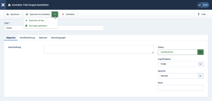This screenshot has height=101, width=212.
Task: Click the Speichern & Schließen button
Action: [37, 14]
